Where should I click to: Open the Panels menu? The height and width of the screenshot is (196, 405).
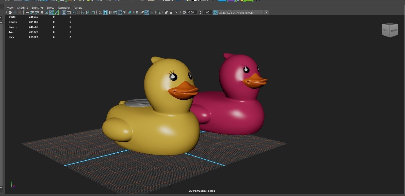pyautogui.click(x=78, y=8)
